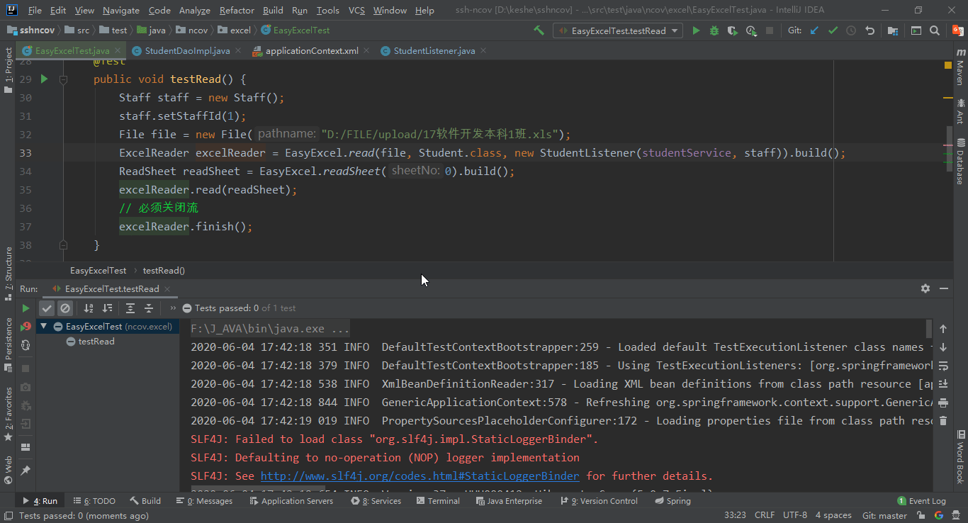
Task: Sort tests alphabetically
Action: [89, 308]
